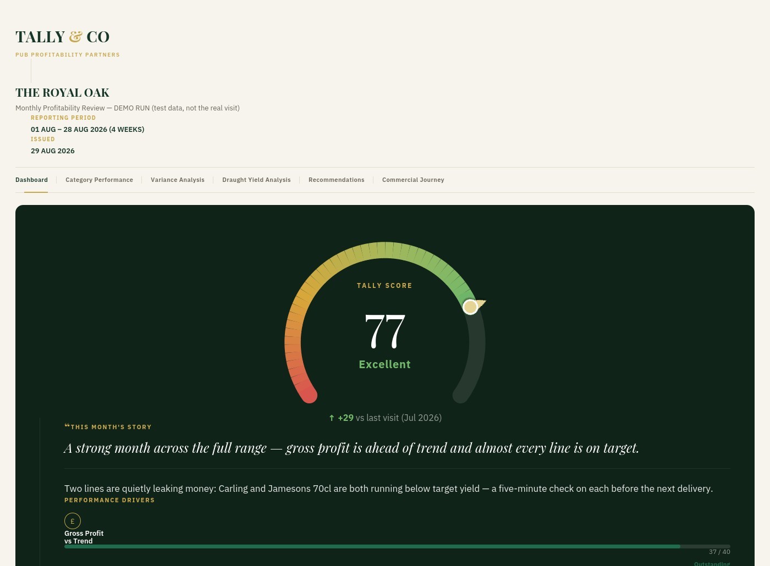Click the pound sign Gross Profit icon
The height and width of the screenshot is (566, 770).
(x=73, y=521)
